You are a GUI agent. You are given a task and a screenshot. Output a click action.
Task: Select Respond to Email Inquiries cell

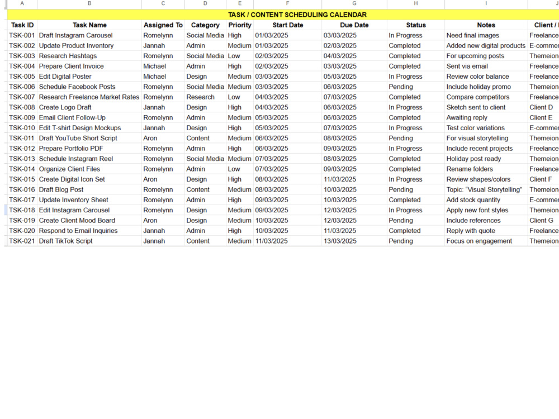pos(89,231)
